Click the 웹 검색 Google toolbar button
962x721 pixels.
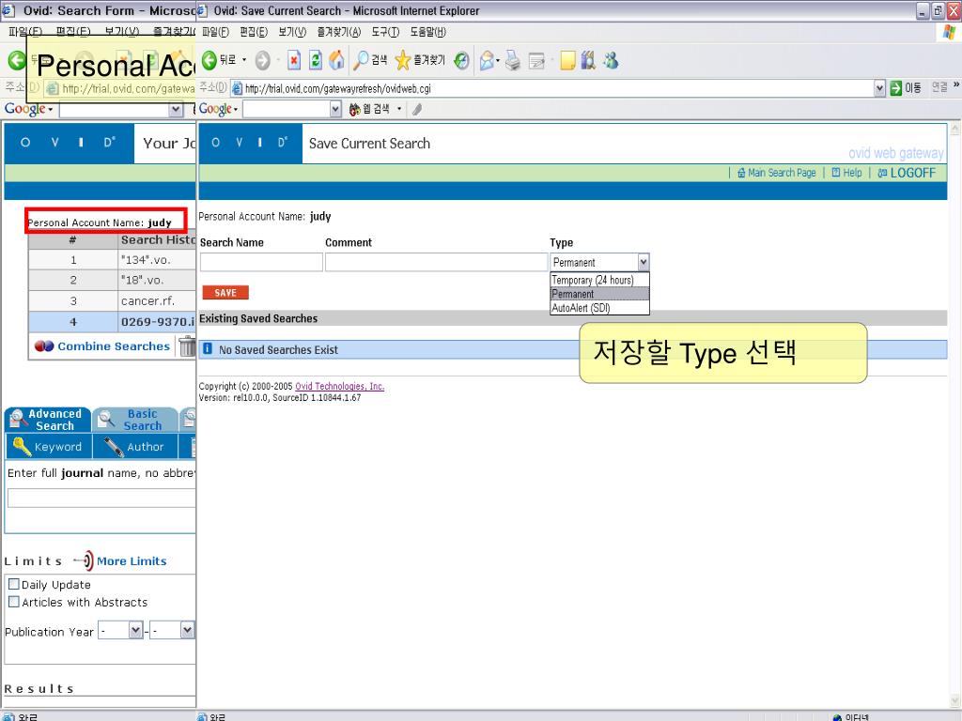[370, 109]
